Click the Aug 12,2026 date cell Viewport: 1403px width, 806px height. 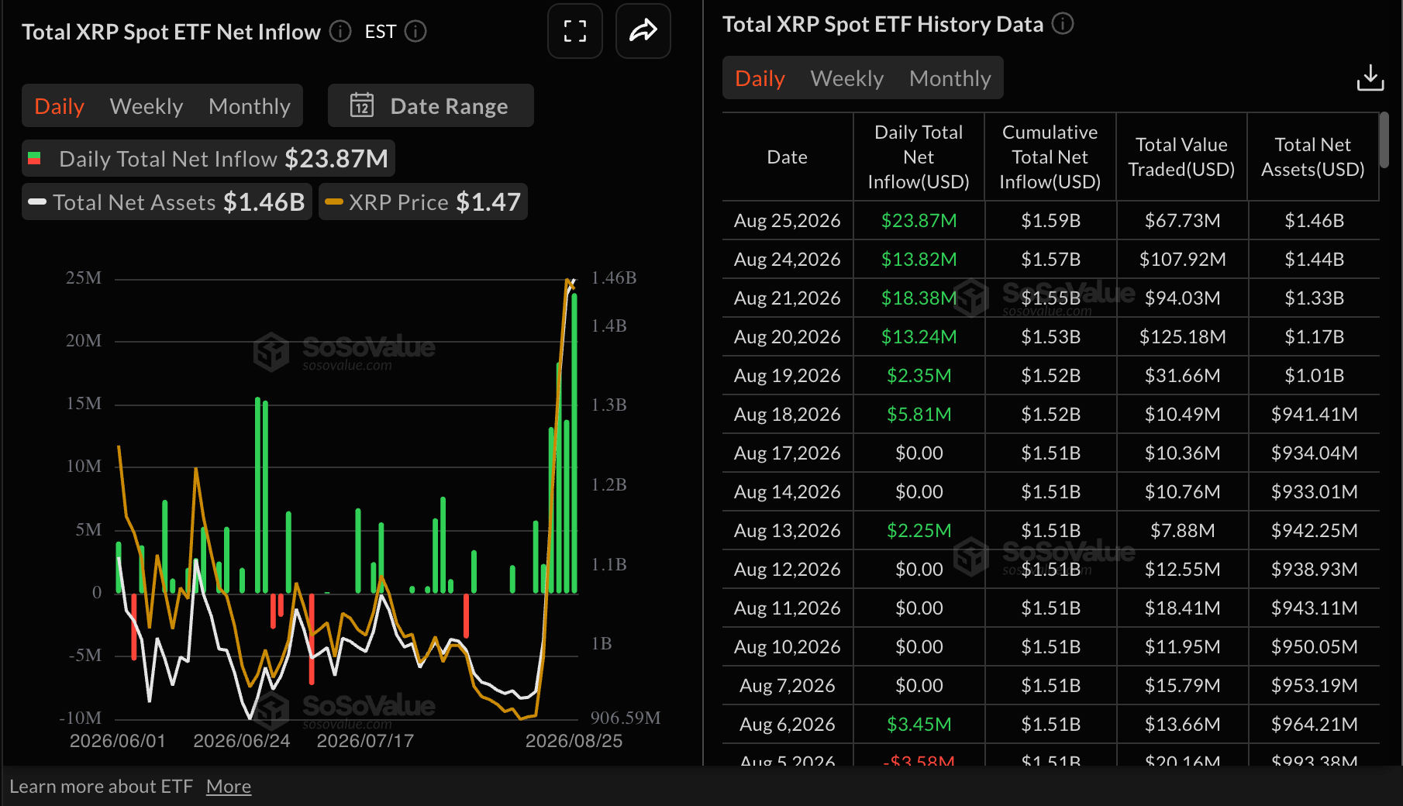(x=788, y=569)
